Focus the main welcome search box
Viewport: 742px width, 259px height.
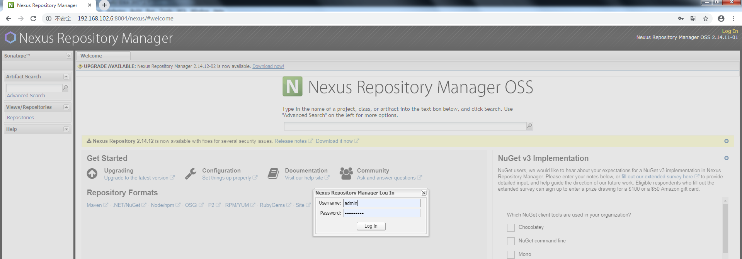(x=405, y=126)
